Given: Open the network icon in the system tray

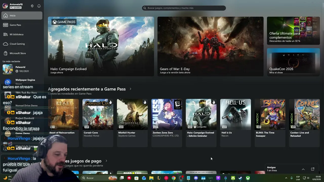Looking at the screenshot, I should [304, 178].
